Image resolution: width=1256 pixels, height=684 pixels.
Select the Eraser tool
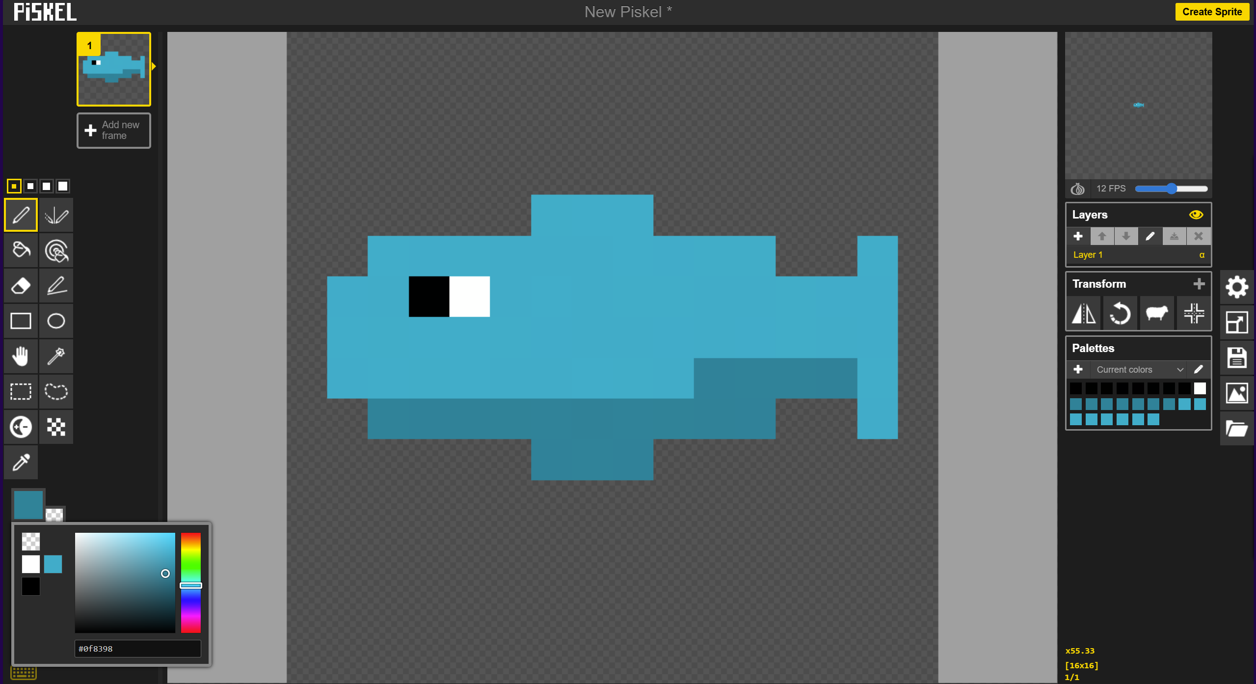[x=21, y=286]
